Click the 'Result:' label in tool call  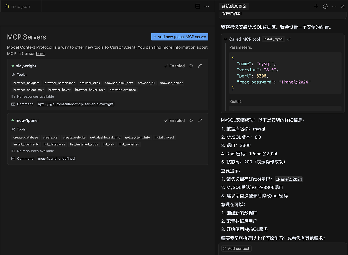point(236,101)
